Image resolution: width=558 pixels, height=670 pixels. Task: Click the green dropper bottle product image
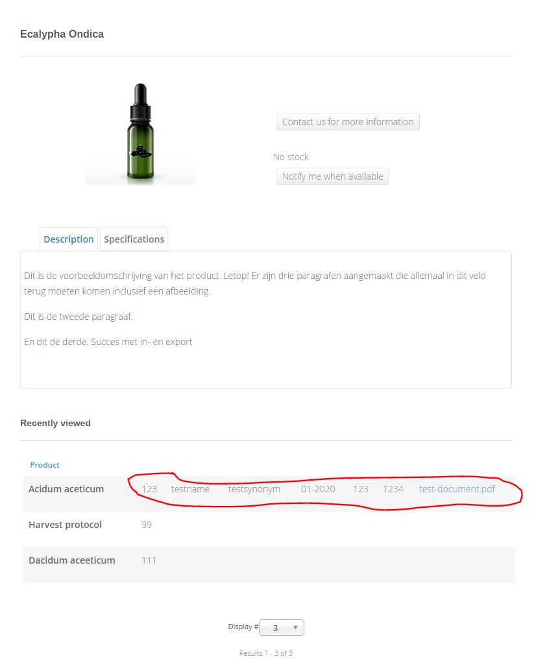pos(140,134)
